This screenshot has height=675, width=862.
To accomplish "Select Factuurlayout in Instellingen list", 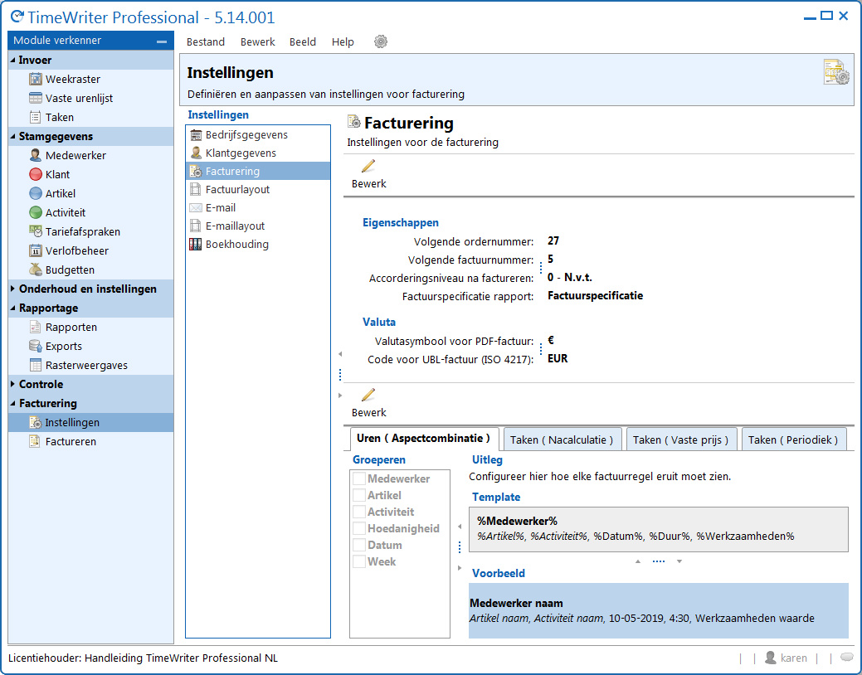I will tap(258, 189).
